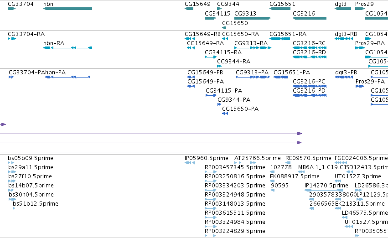Click the CG15650 gene label
The height and width of the screenshot is (238, 388).
click(x=235, y=23)
